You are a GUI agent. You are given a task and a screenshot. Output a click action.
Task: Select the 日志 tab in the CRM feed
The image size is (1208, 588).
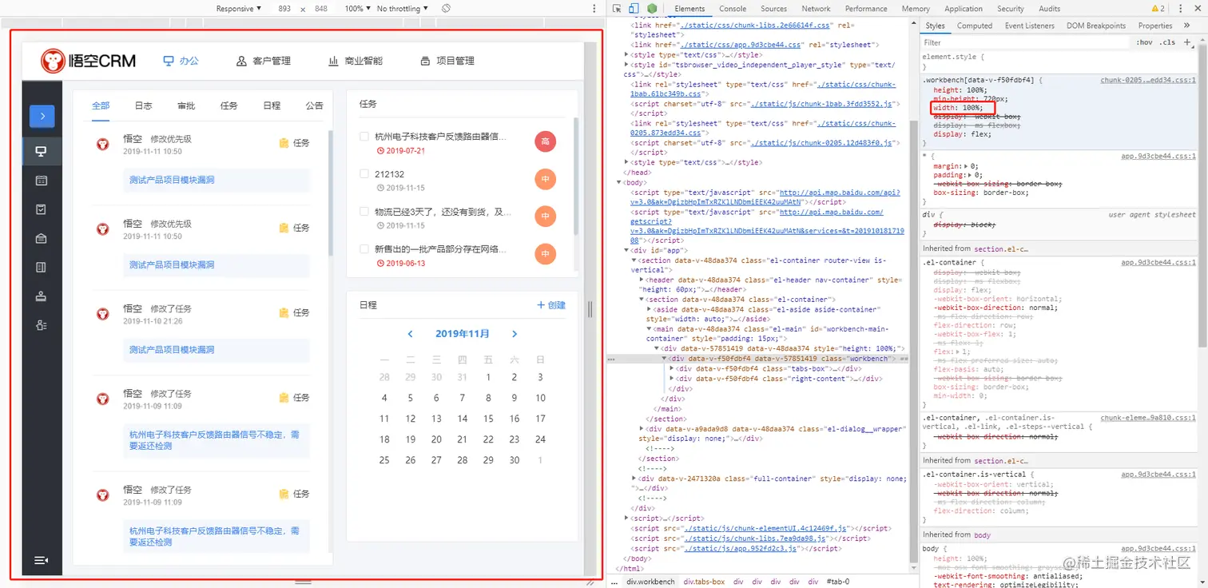tap(143, 105)
